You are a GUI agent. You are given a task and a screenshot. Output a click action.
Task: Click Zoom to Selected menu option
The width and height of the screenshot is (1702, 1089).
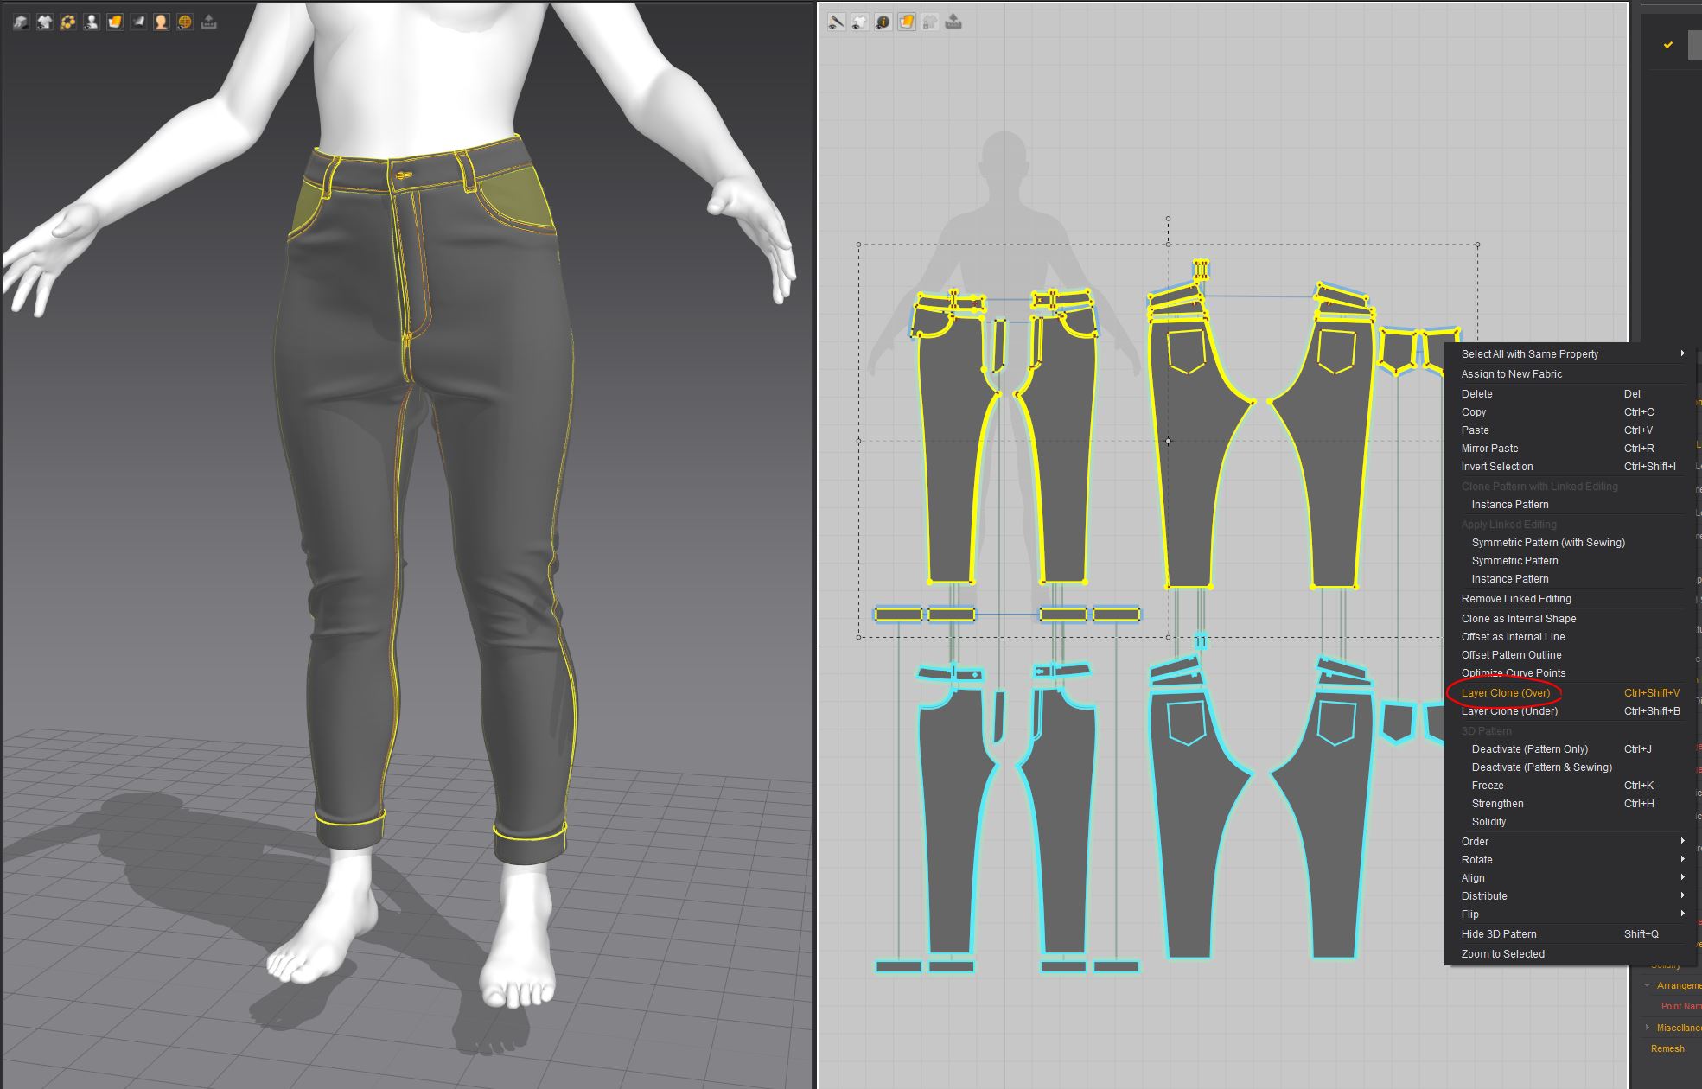(1502, 954)
